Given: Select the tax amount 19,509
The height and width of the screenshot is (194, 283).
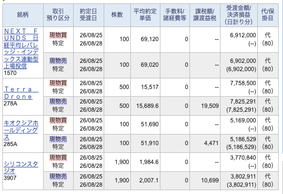Looking at the screenshot, I should (210, 106).
